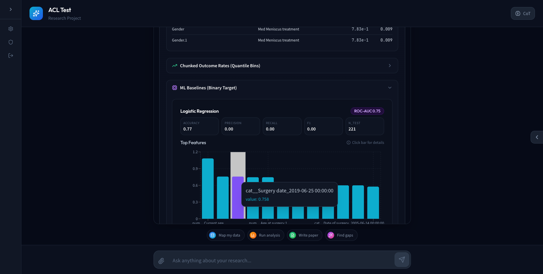Click the Find gaps quick action
The image size is (543, 274).
click(341, 235)
